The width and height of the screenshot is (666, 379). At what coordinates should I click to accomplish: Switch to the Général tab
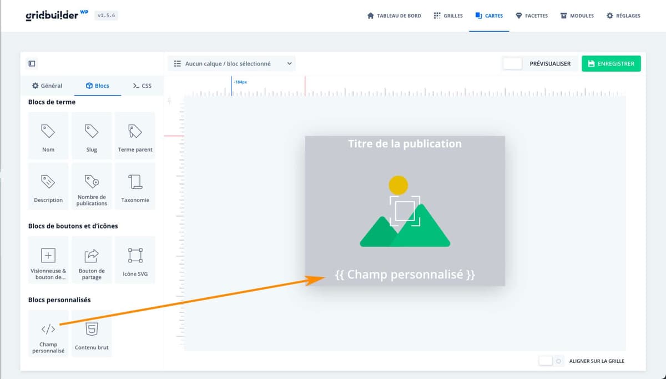pyautogui.click(x=47, y=86)
